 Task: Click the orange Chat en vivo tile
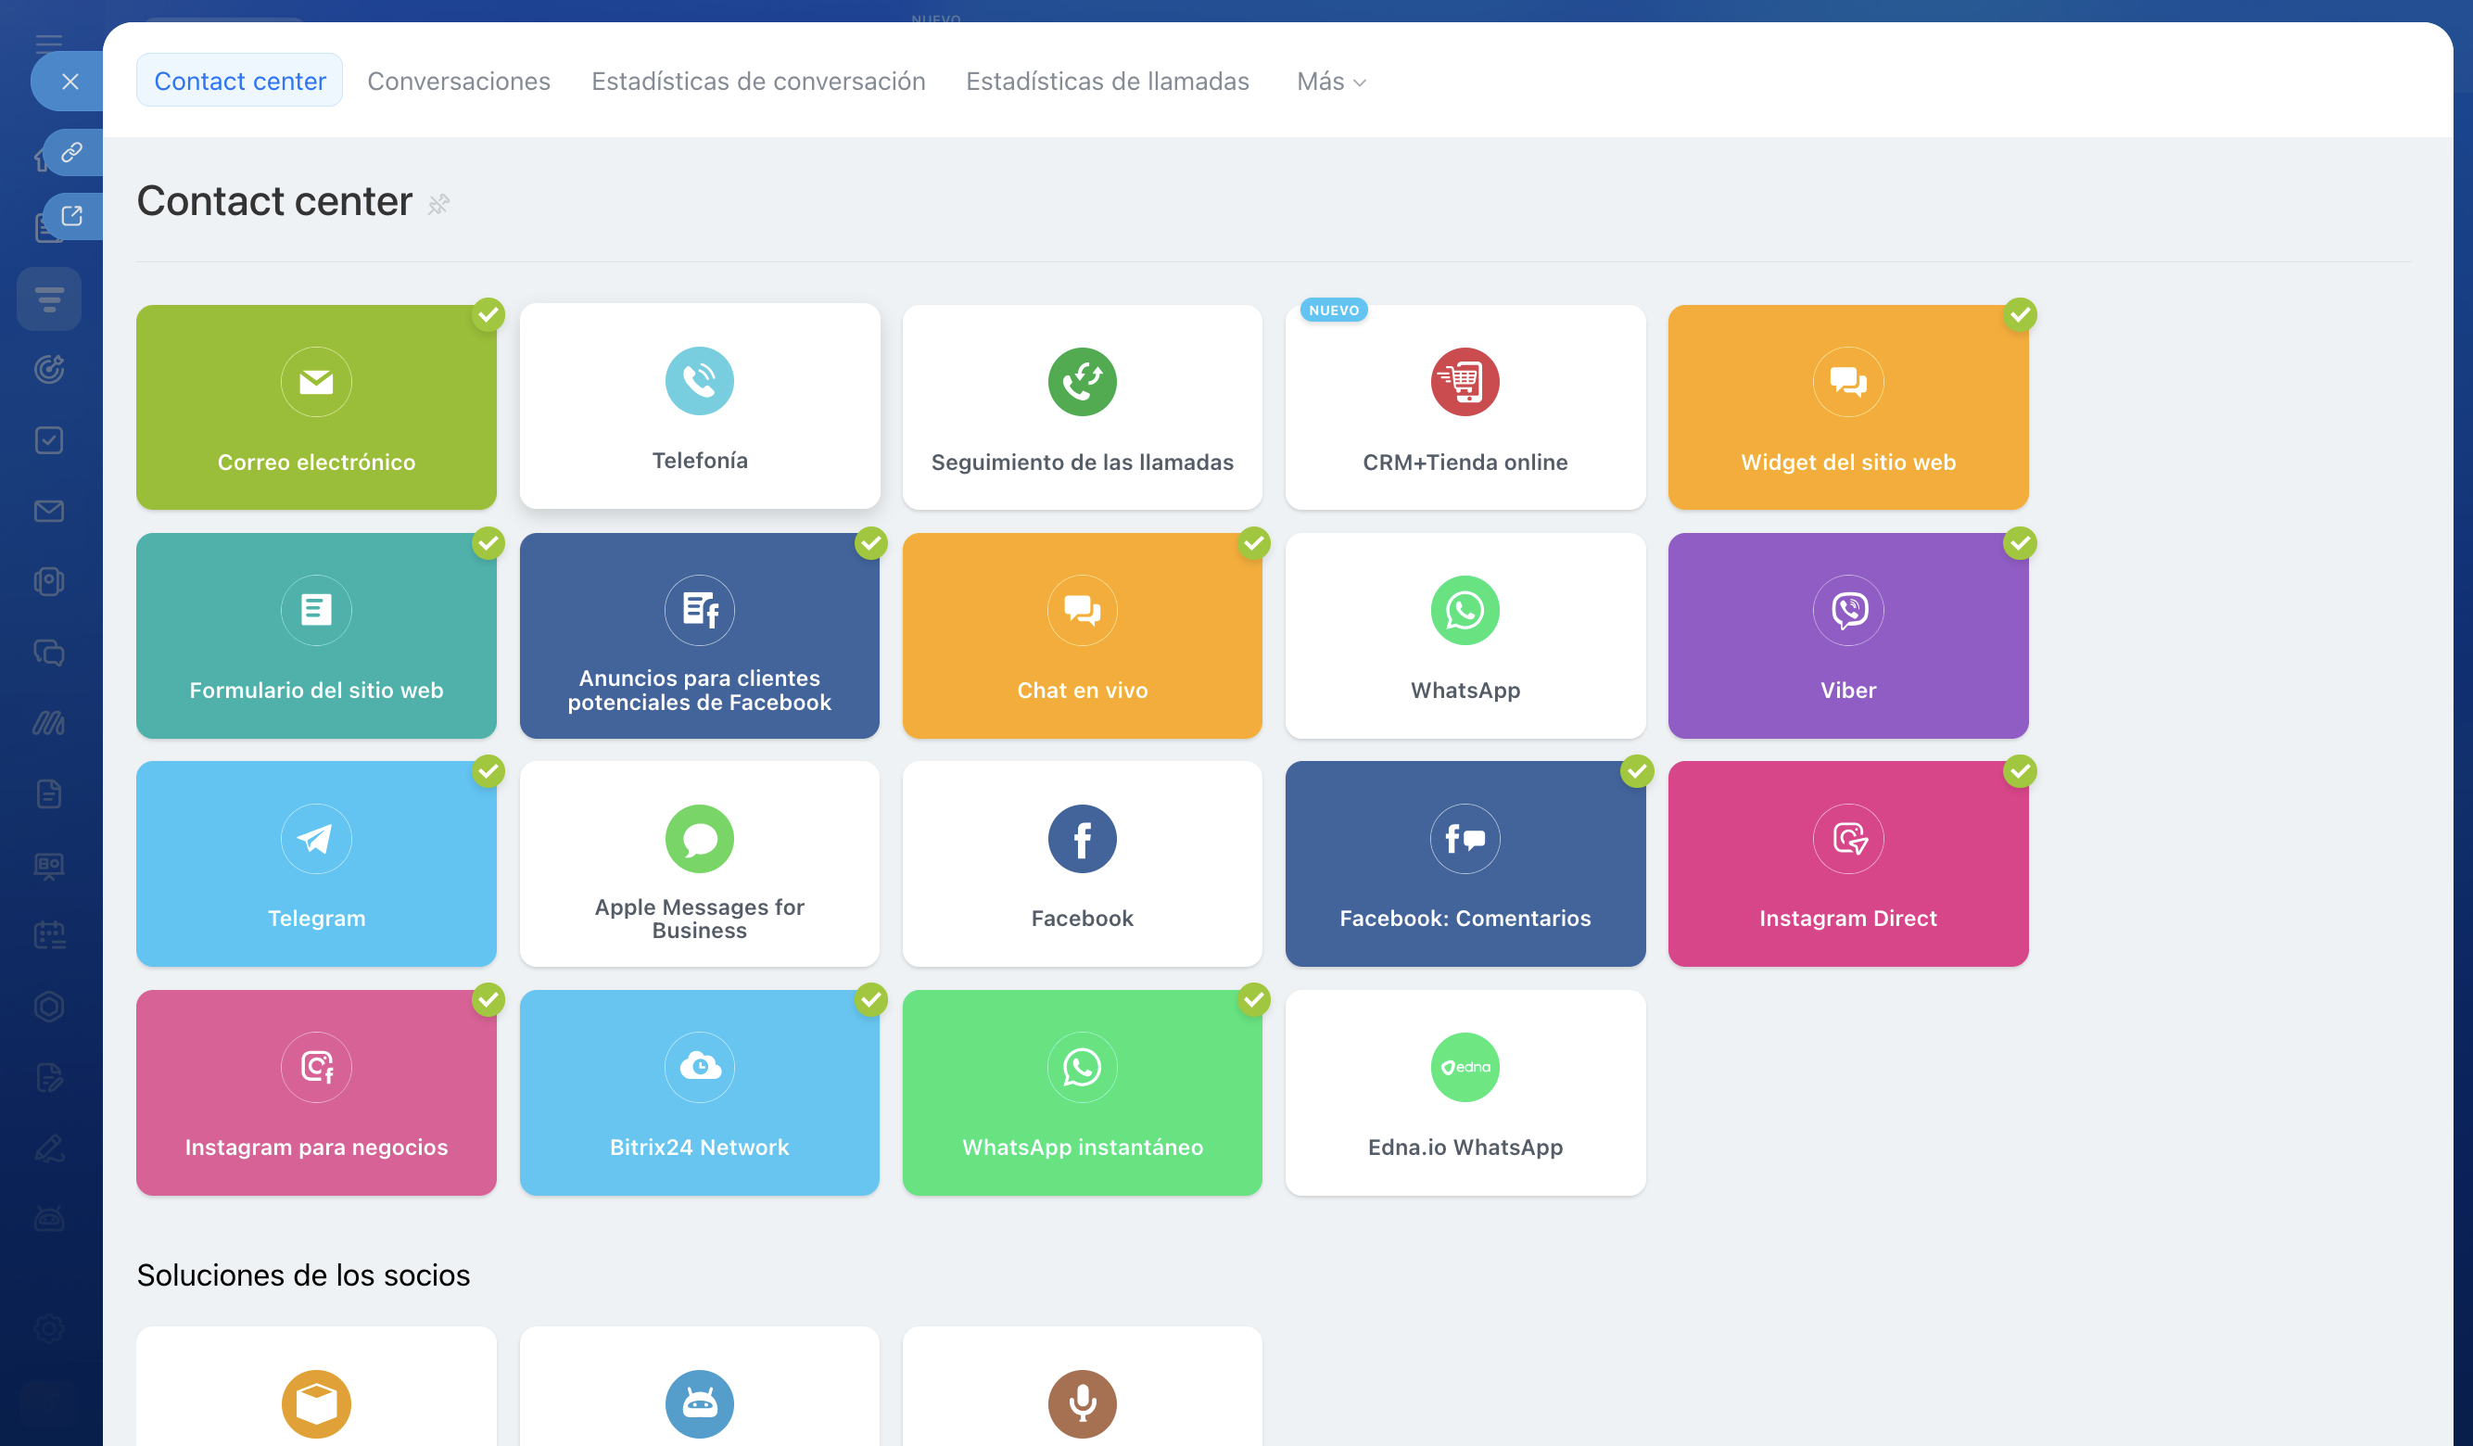point(1082,635)
